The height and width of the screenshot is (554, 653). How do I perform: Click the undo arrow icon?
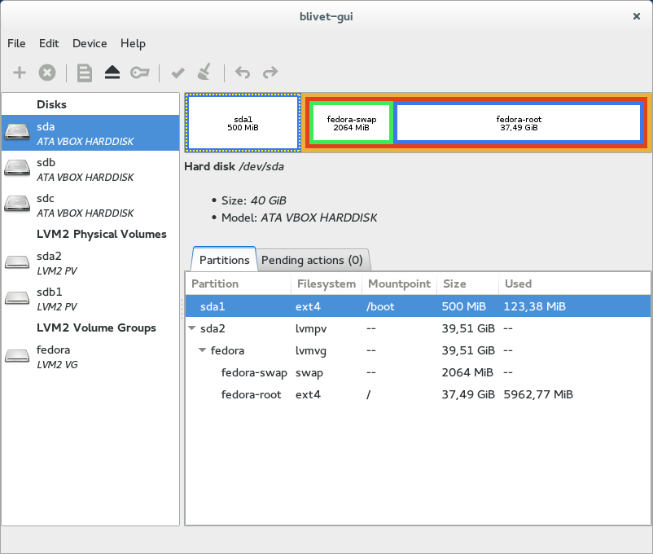pos(242,73)
